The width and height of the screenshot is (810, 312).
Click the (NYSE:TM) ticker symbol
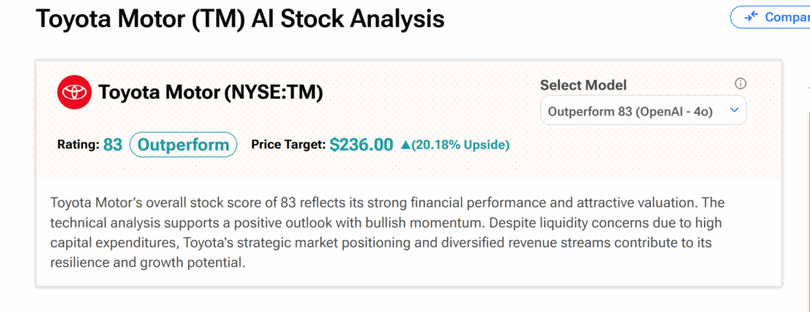[274, 92]
